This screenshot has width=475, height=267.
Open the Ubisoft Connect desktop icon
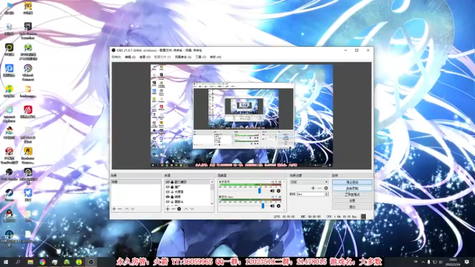(28, 72)
